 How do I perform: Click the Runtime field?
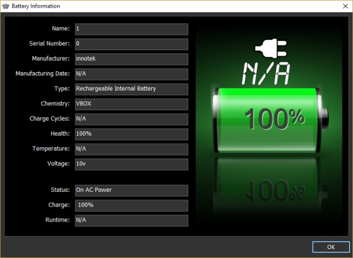[131, 220]
